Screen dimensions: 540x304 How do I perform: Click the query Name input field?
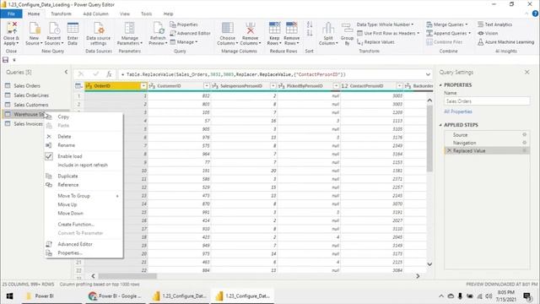(x=487, y=101)
